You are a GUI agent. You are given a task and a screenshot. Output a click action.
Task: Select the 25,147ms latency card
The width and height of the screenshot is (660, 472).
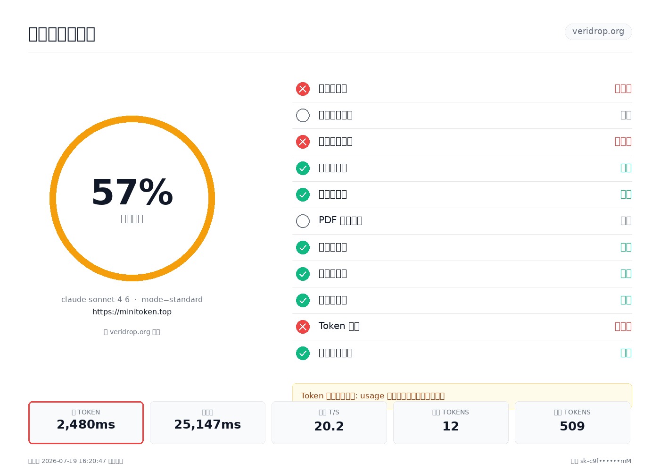click(x=207, y=422)
